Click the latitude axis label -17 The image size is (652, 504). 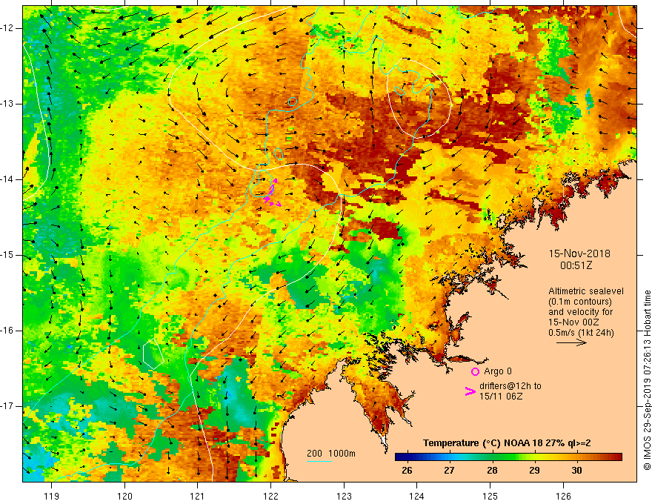8,406
